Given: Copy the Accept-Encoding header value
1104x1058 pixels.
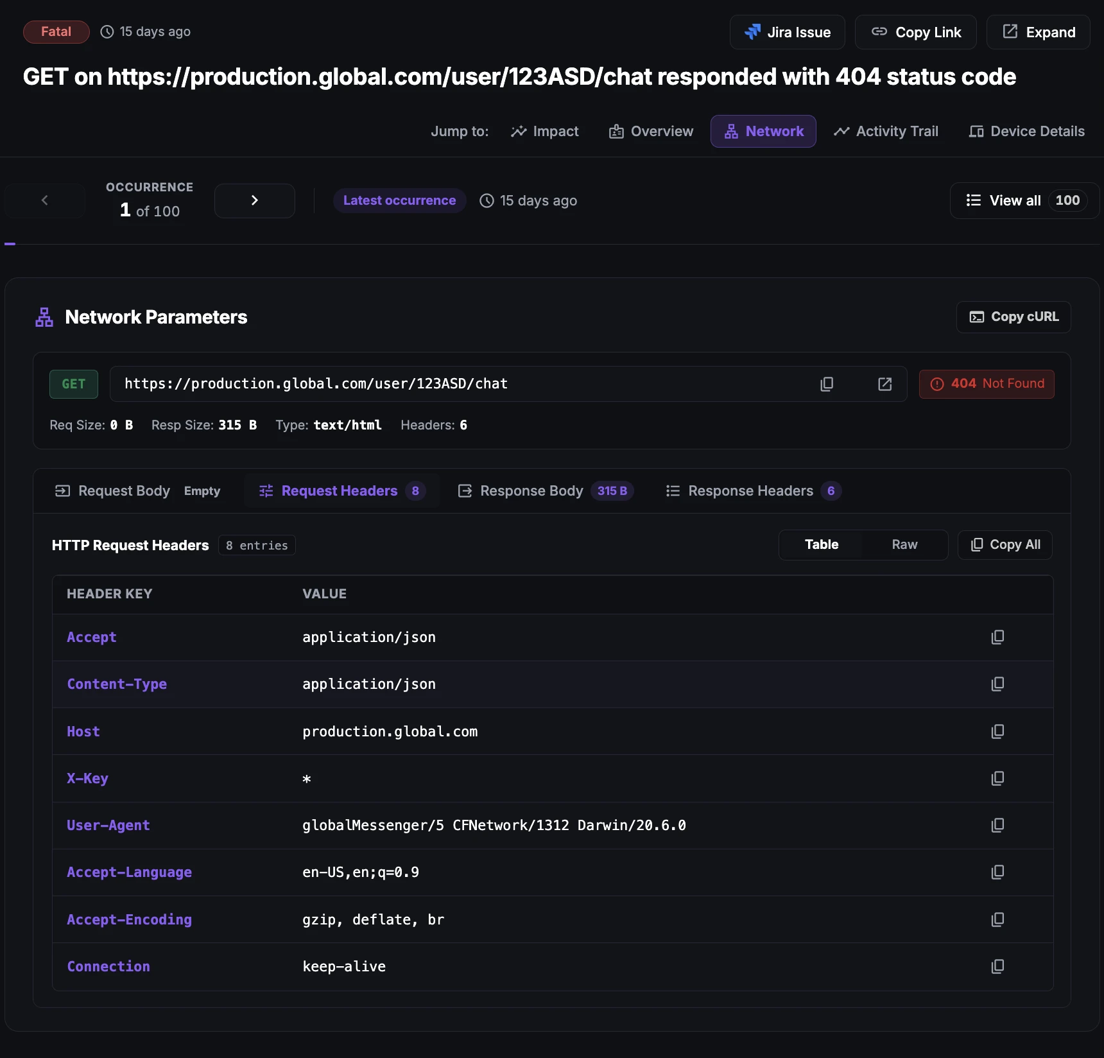Looking at the screenshot, I should coord(997,919).
